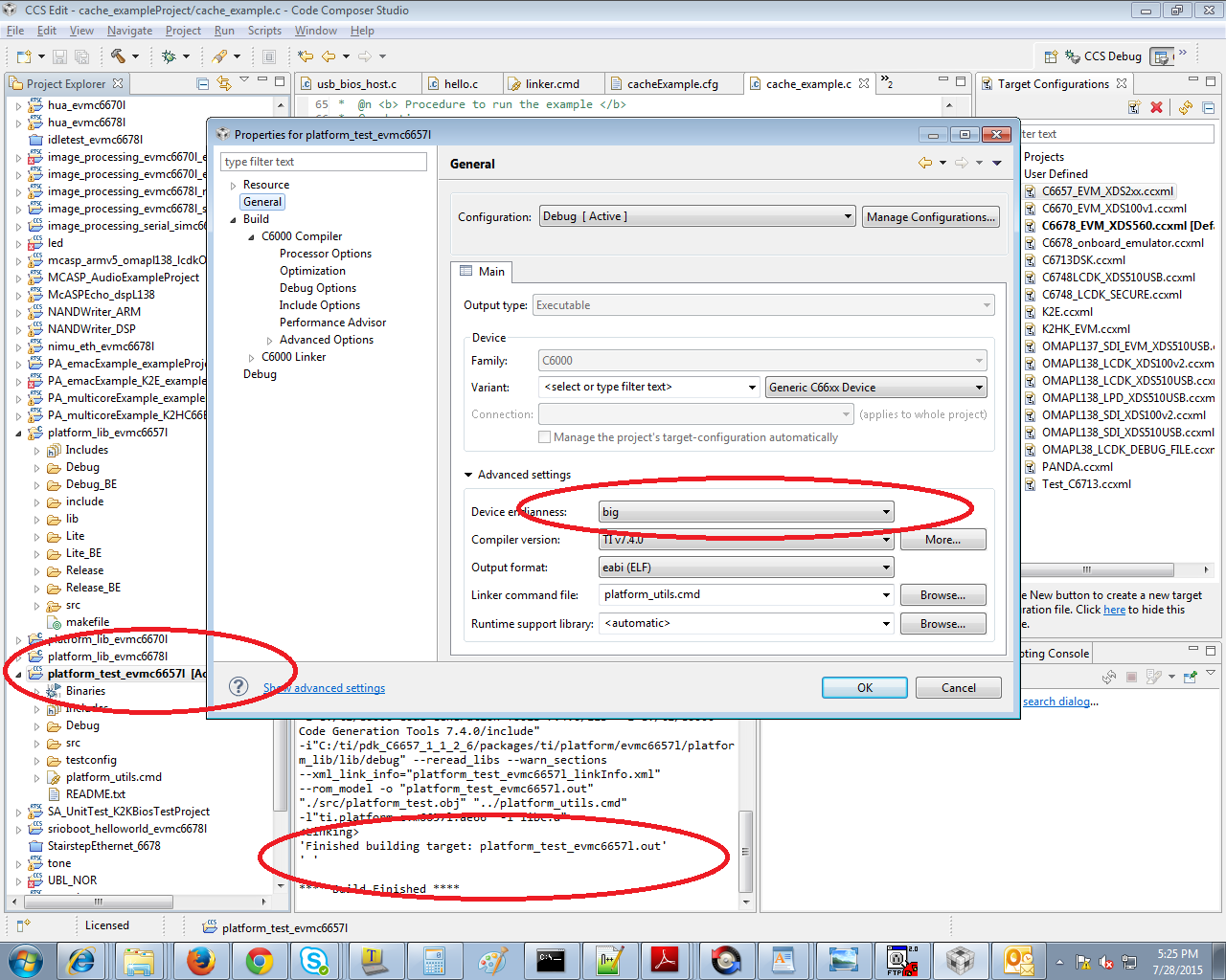The height and width of the screenshot is (980, 1226).
Task: Open the command prompt taskbar icon
Action: pos(550,960)
